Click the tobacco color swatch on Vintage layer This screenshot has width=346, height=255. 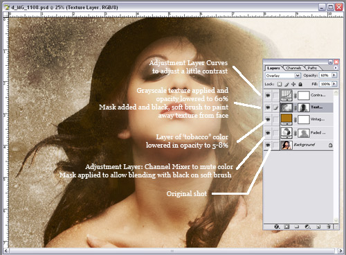click(286, 119)
